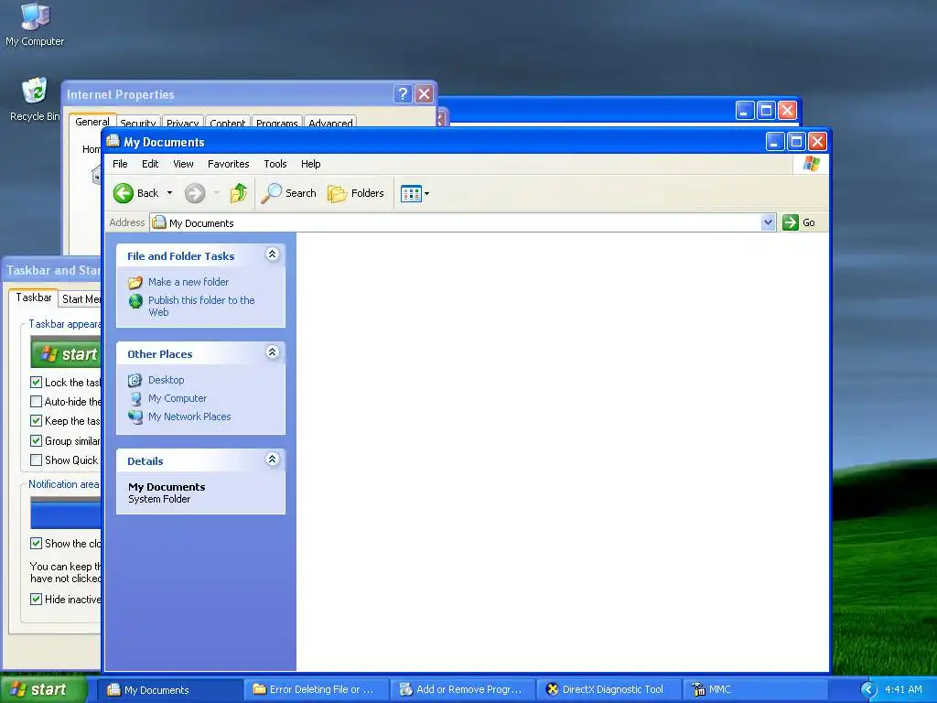Collapse the Other Places panel
This screenshot has height=703, width=937.
point(272,352)
